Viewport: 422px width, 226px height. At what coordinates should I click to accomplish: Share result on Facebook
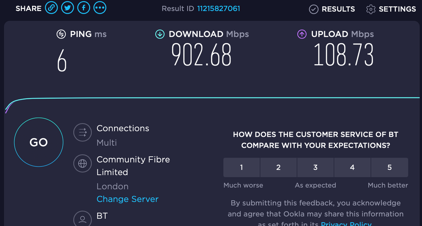point(84,8)
